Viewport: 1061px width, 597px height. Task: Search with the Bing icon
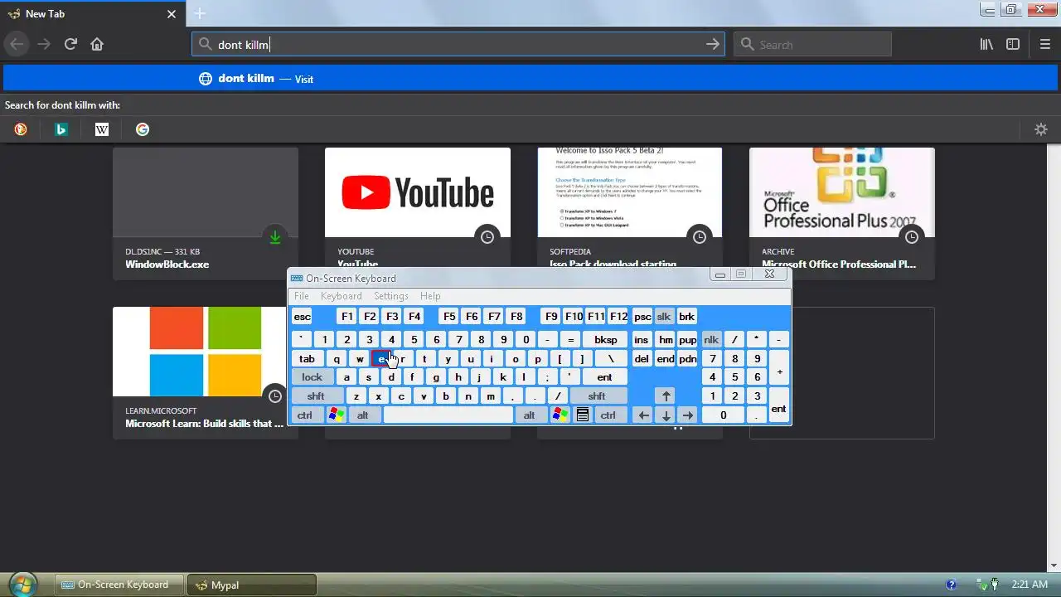point(61,129)
